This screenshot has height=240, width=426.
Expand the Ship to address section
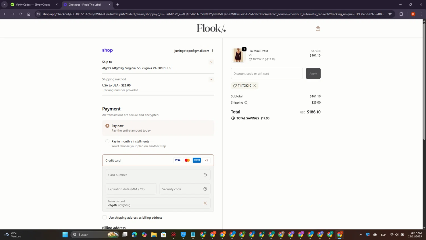(x=211, y=62)
